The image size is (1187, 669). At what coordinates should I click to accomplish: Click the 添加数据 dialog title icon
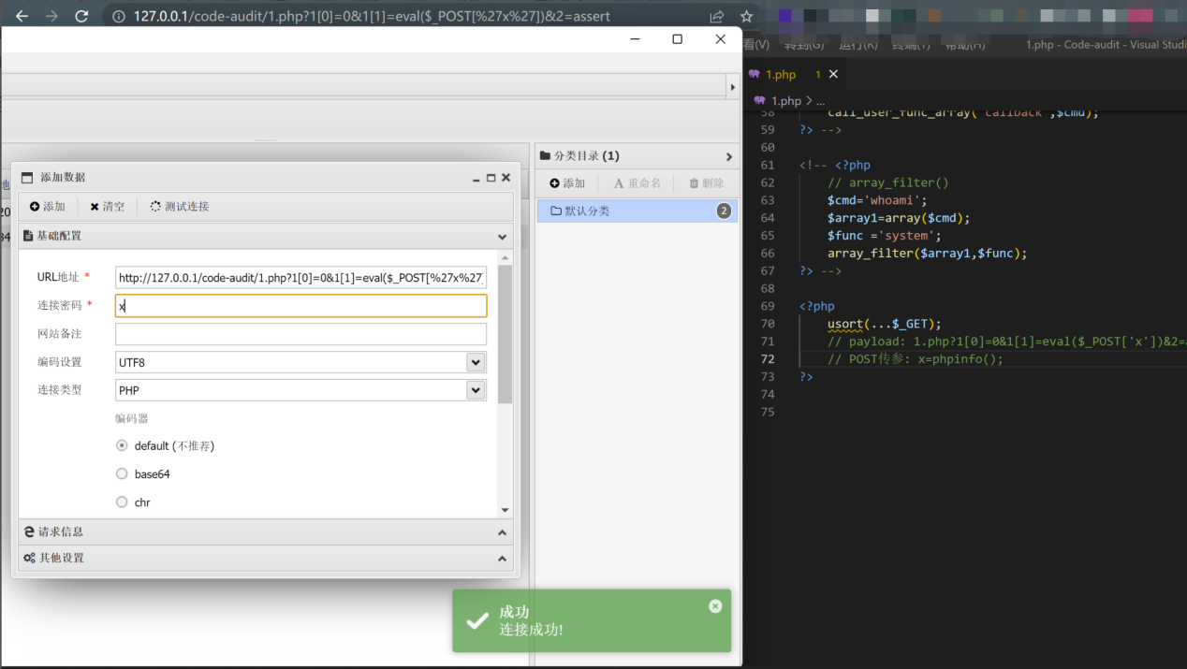click(27, 178)
